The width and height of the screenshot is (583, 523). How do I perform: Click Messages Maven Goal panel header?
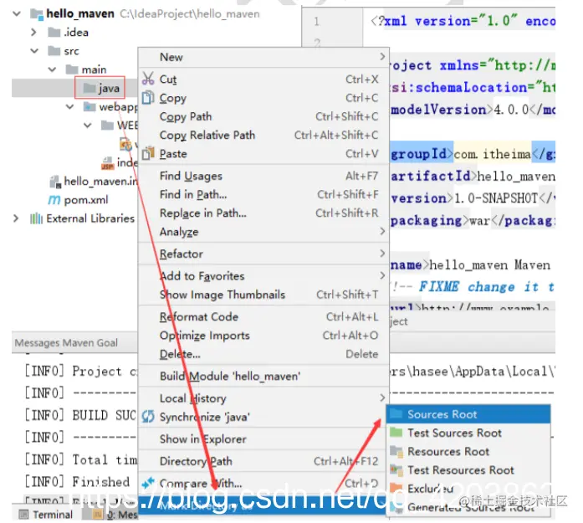coord(66,342)
